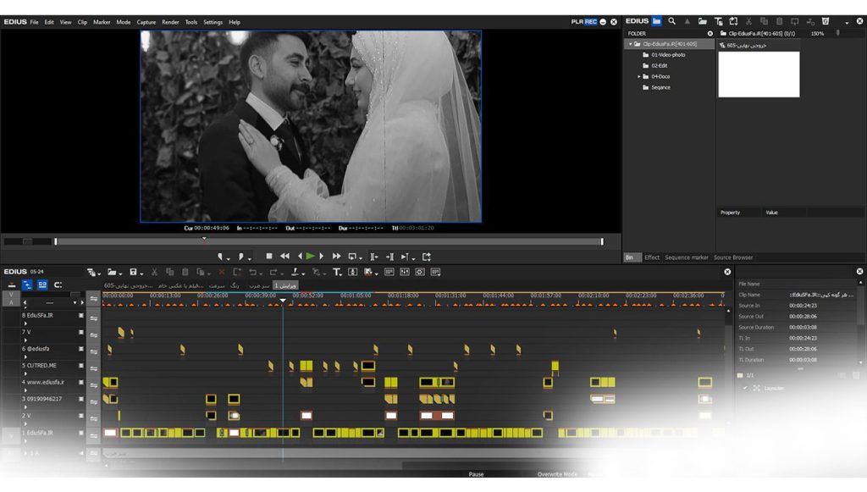Click the white sequence thumbnail in the bin
The height and width of the screenshot is (492, 867).
[759, 74]
